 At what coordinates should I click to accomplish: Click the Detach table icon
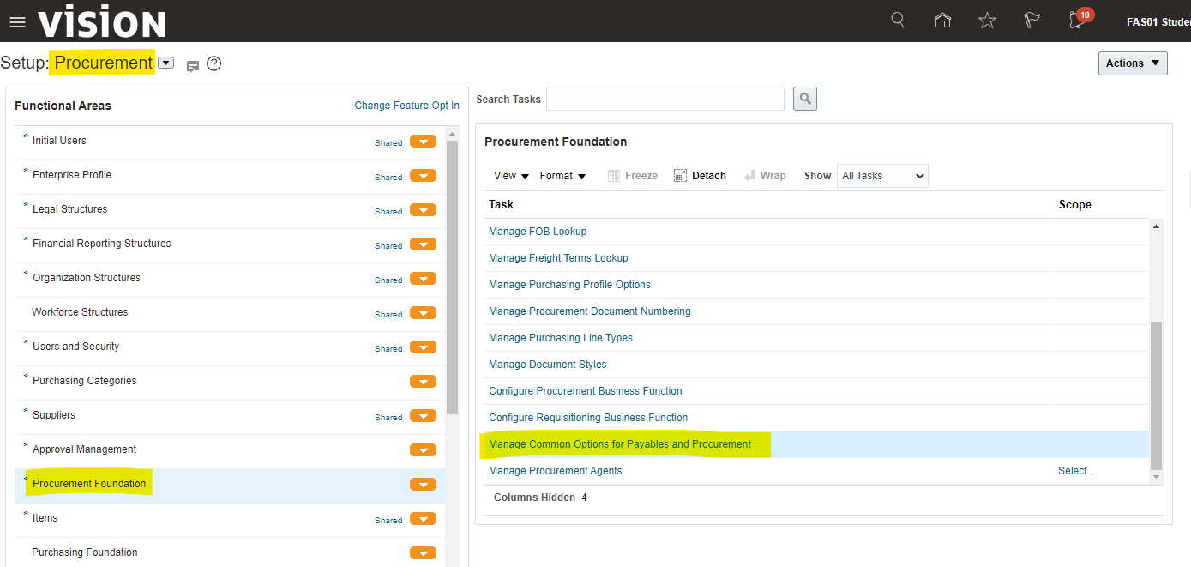tap(700, 176)
